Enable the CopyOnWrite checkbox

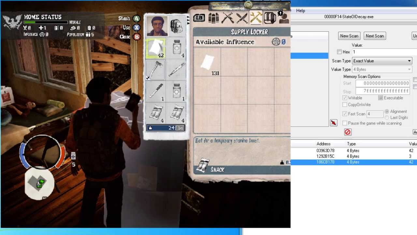coord(345,105)
